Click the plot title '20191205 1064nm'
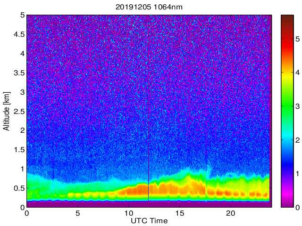 [149, 7]
